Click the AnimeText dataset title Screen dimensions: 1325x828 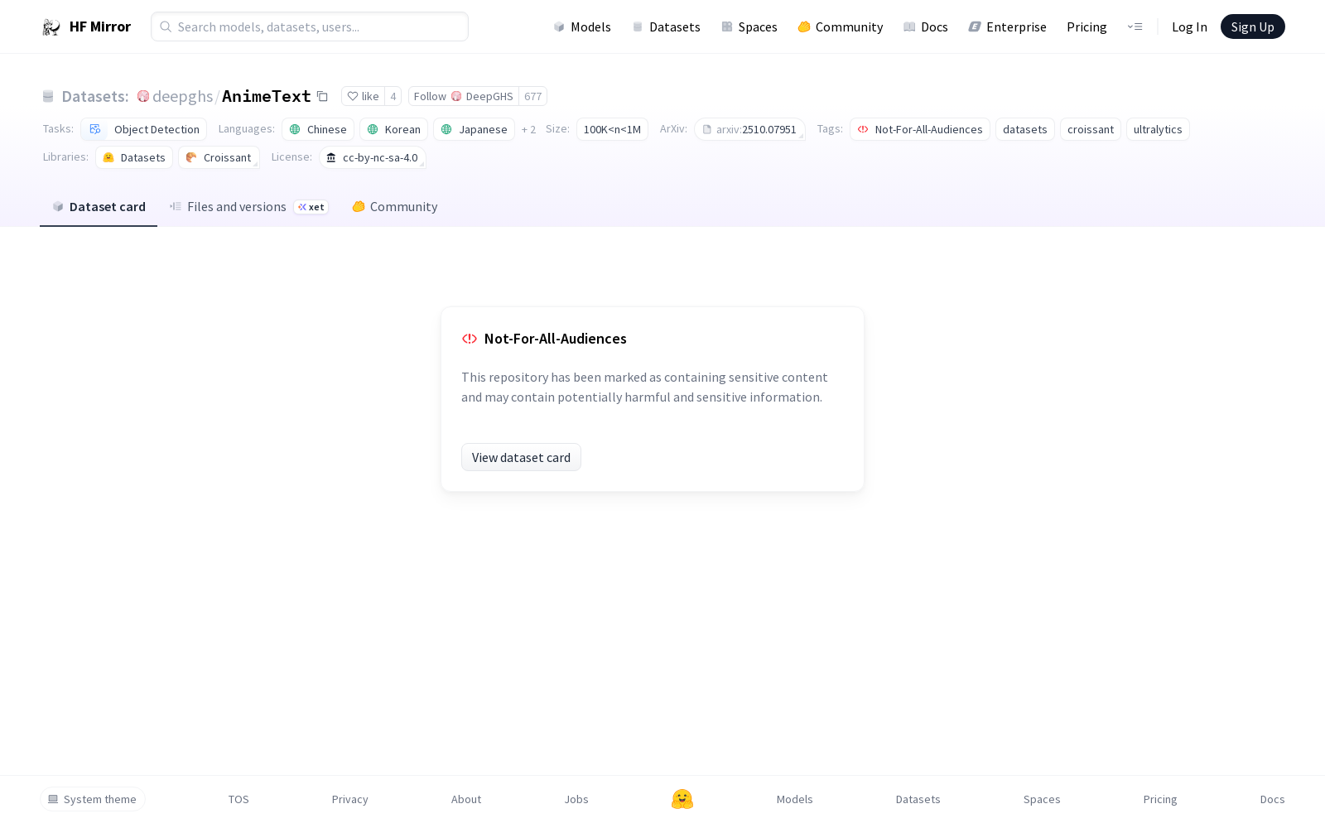267,96
